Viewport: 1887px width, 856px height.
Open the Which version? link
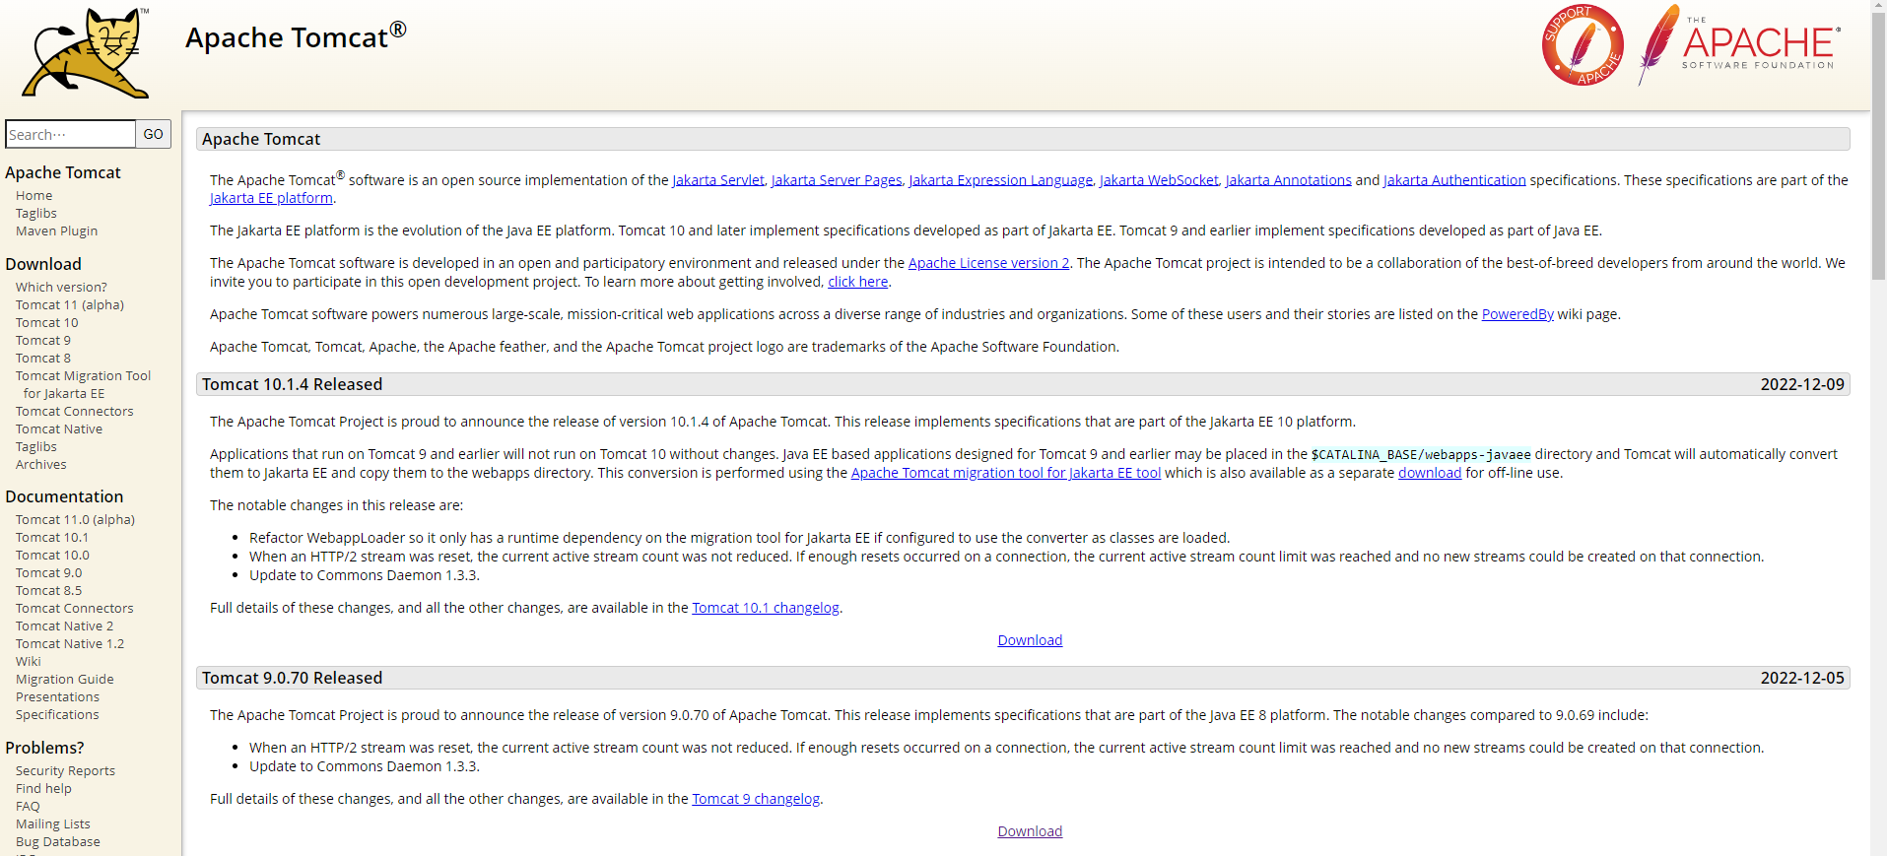(61, 288)
